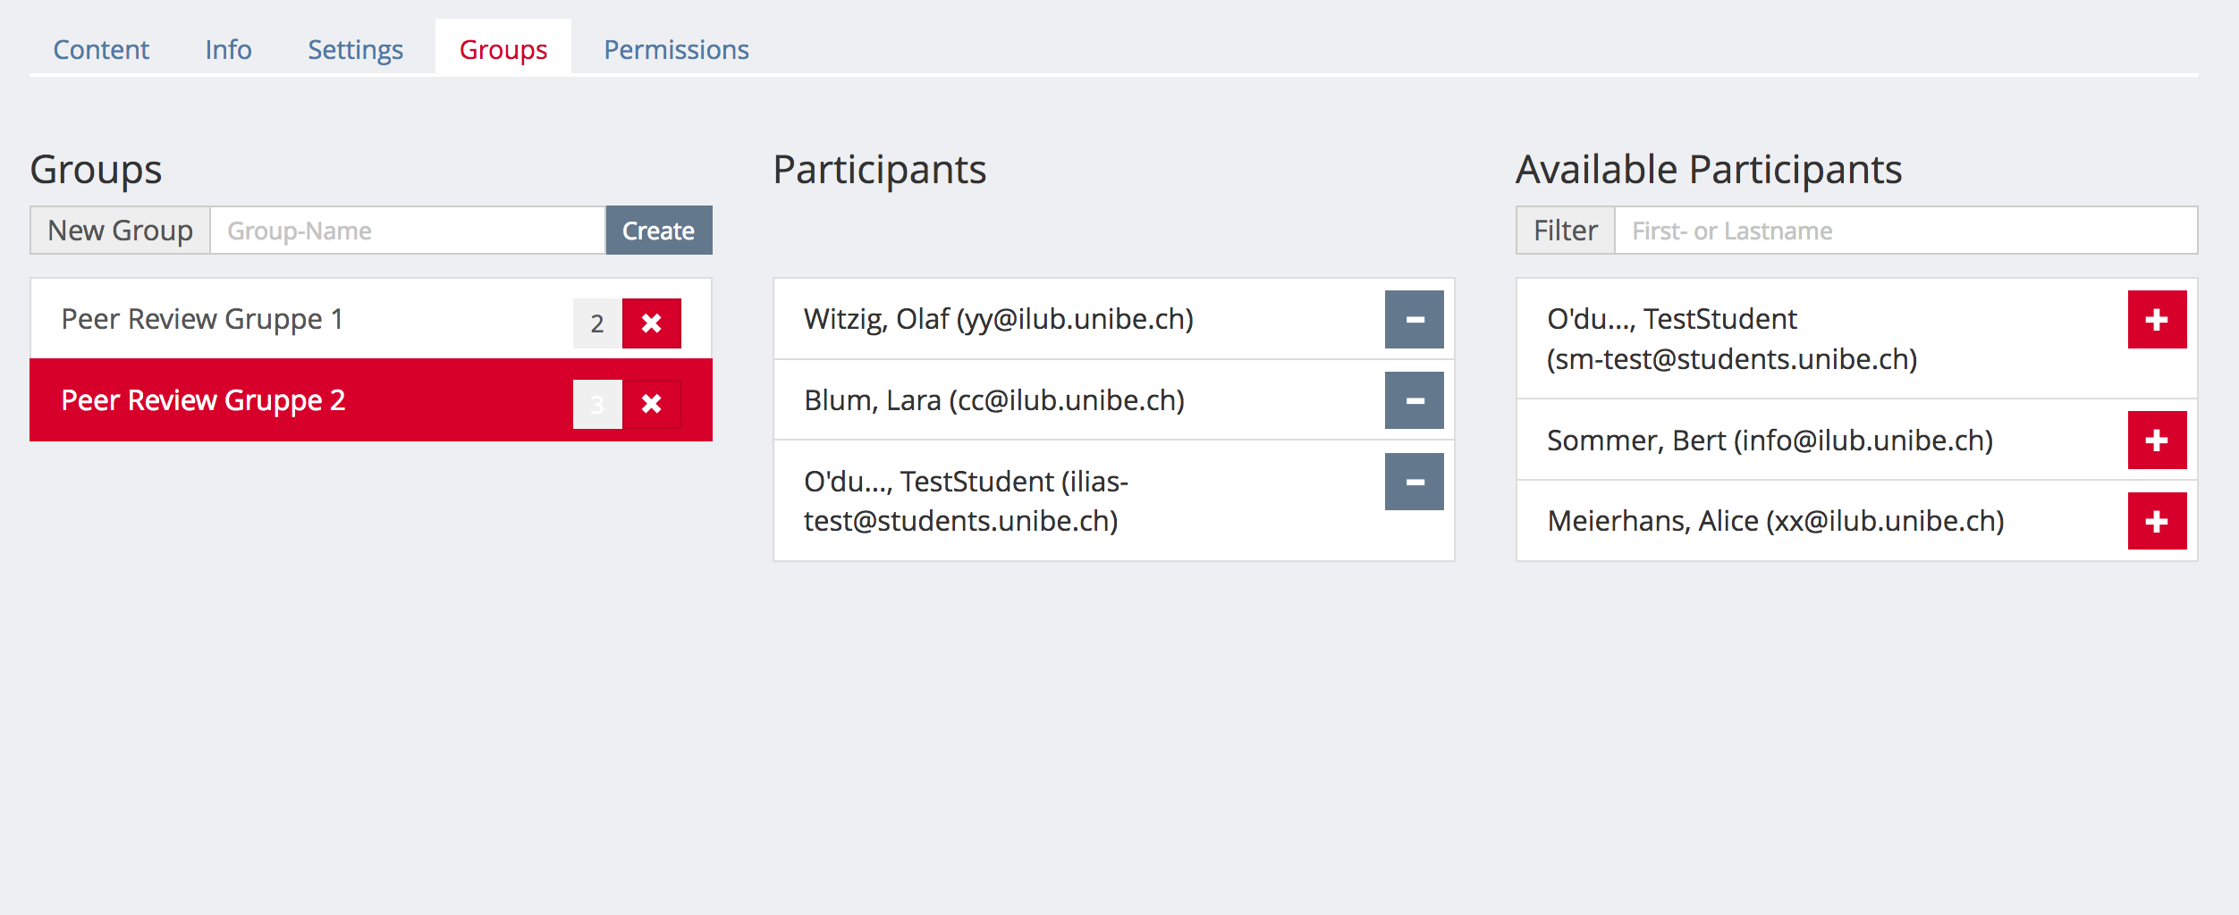2239x915 pixels.
Task: Click member count badge of Gruppe 2
Action: pos(597,404)
